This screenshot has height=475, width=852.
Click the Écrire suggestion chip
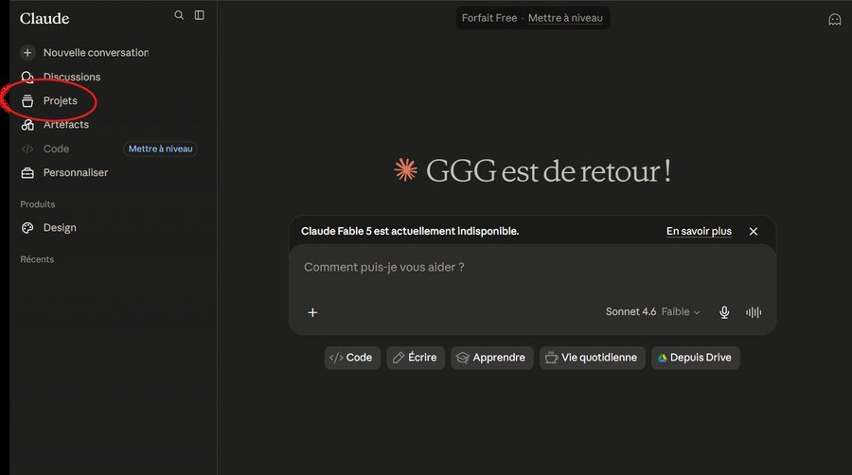(x=416, y=358)
